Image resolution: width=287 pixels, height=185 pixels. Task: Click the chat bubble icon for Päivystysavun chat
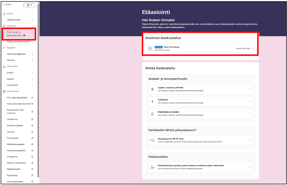click(x=152, y=140)
